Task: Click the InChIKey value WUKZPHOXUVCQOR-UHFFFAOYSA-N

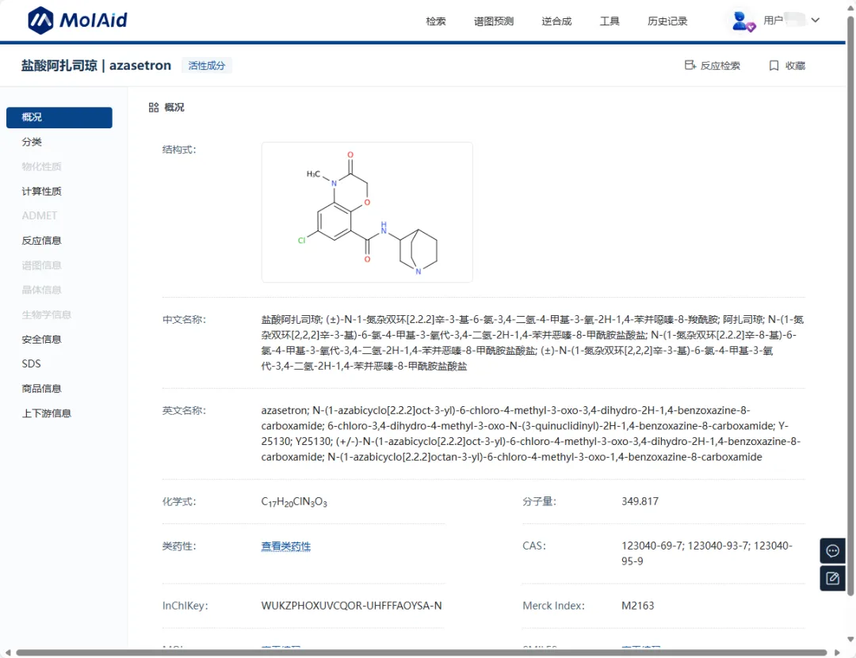Action: click(352, 606)
